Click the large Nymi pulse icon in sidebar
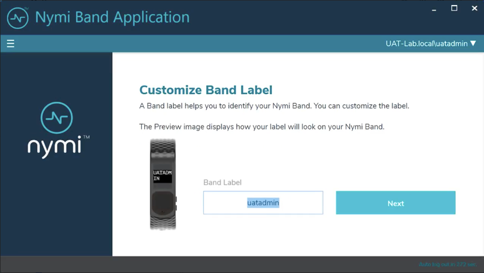This screenshot has height=273, width=484. [57, 118]
